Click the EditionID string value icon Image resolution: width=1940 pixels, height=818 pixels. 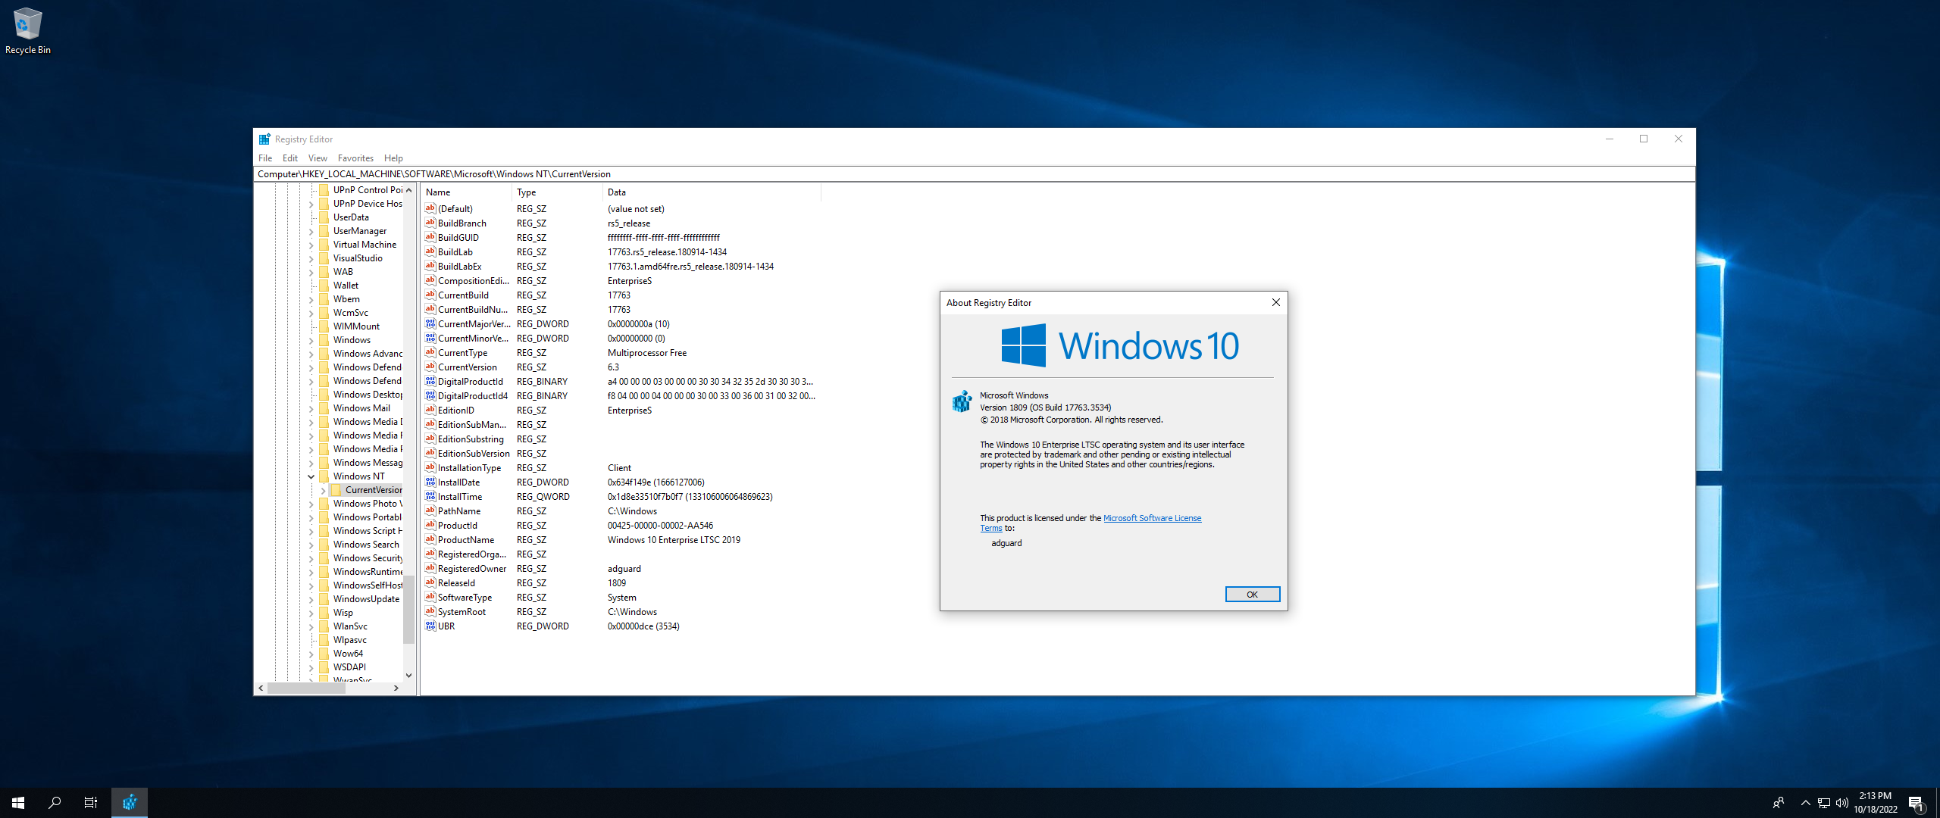click(x=430, y=411)
